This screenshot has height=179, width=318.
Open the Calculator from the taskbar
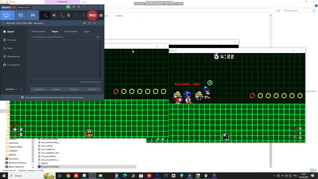coord(117,176)
